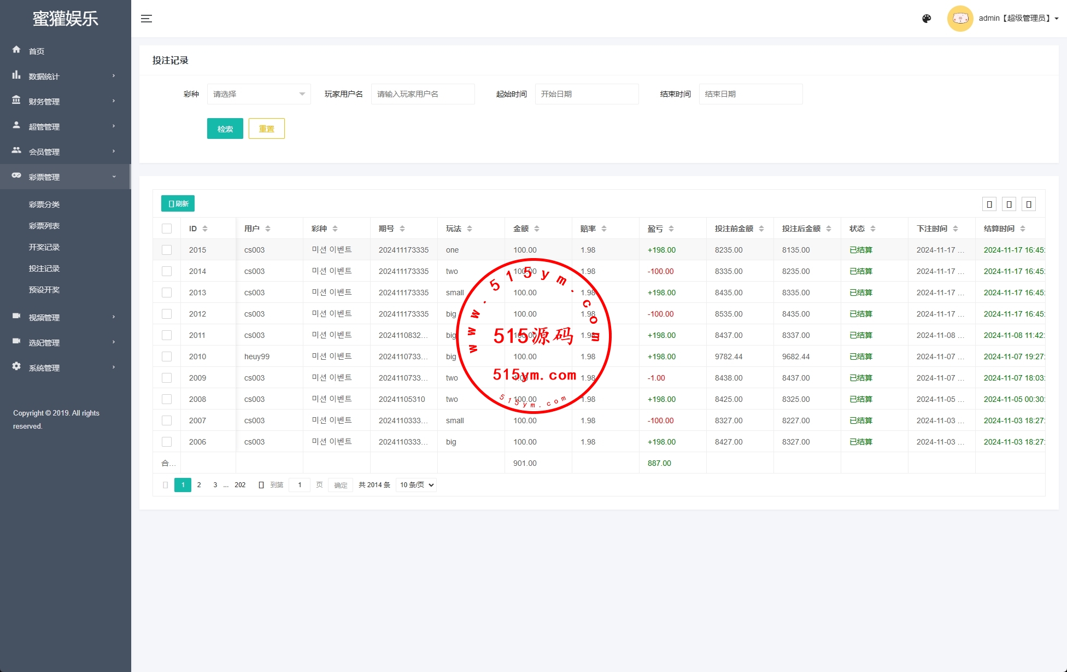
Task: Click the bar chart icon for 数据统计
Action: [x=16, y=75]
